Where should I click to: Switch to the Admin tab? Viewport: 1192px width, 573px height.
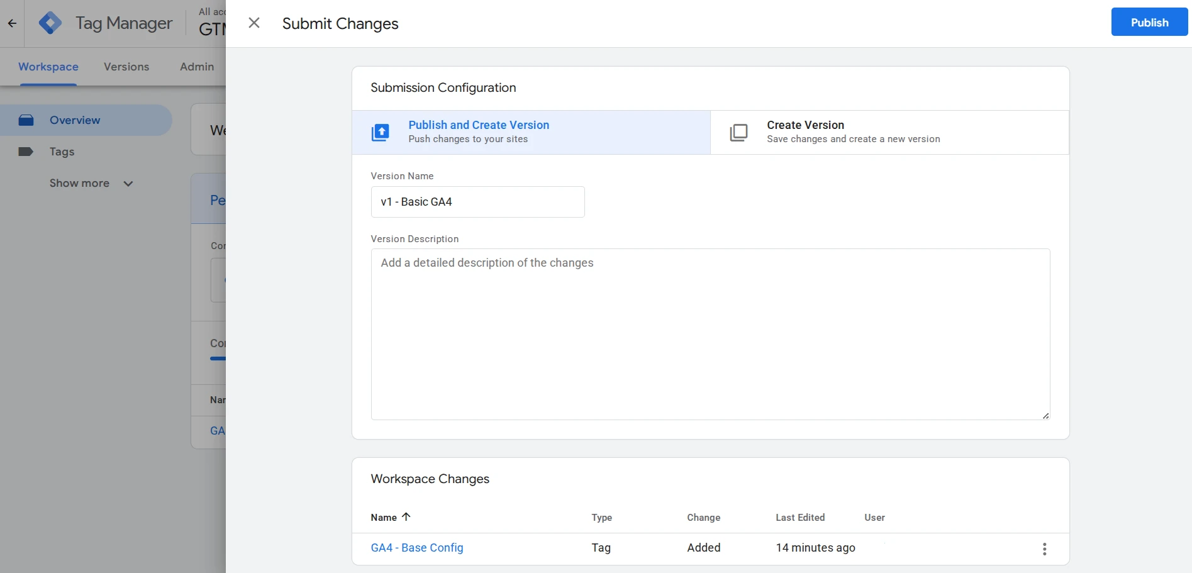point(197,67)
